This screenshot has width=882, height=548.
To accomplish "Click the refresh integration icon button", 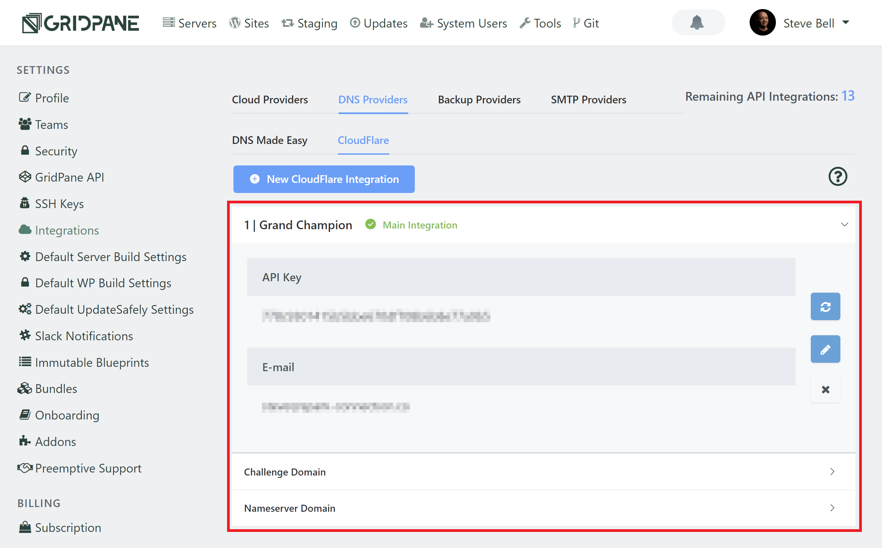I will [825, 306].
